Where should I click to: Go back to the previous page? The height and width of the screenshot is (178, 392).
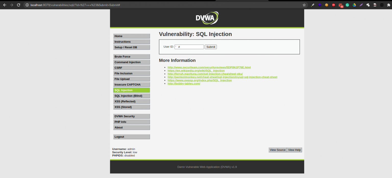point(5,5)
